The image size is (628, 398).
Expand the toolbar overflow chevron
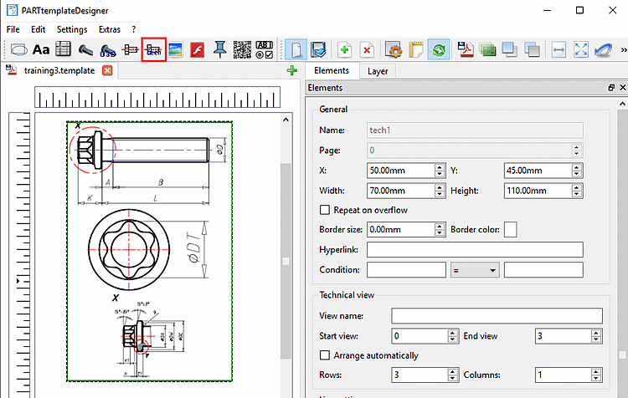pos(621,50)
